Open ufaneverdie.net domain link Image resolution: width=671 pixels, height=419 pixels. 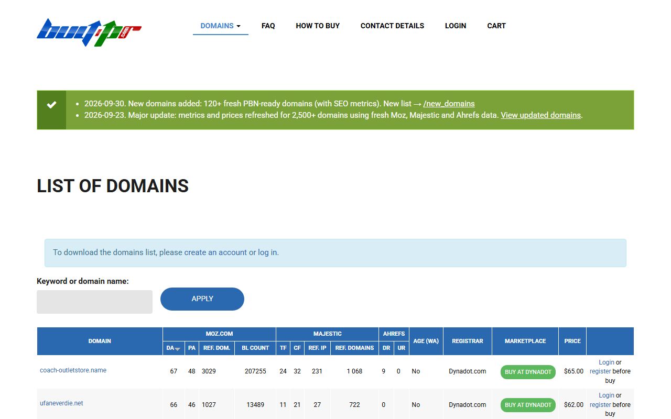coord(61,403)
